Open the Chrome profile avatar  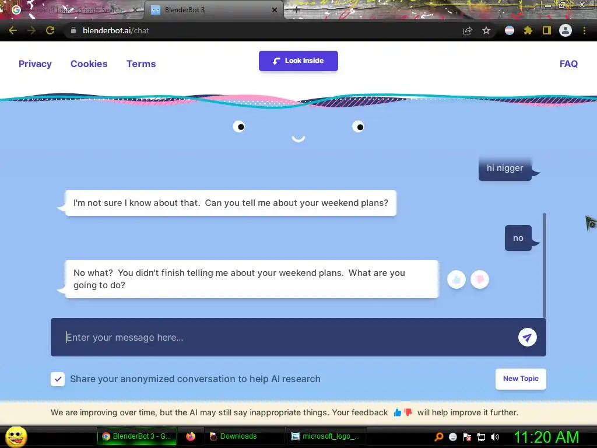[x=566, y=30]
